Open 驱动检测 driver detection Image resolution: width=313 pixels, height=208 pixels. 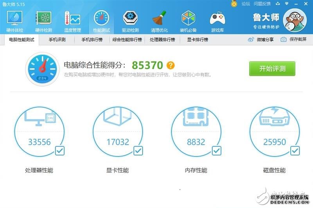130,22
